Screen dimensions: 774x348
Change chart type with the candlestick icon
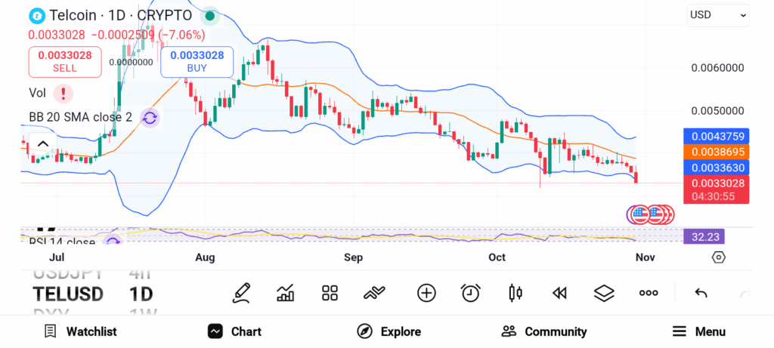(515, 293)
